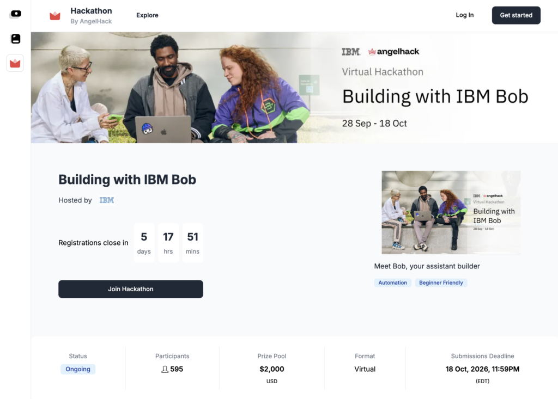Click the 18 Oct, 2026, 11:59PM deadline
The image size is (558, 399).
[482, 369]
